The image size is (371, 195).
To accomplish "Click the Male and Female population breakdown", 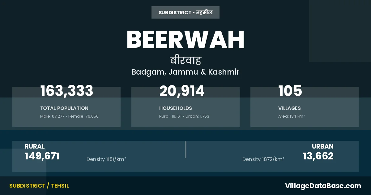I will pyautogui.click(x=69, y=116).
